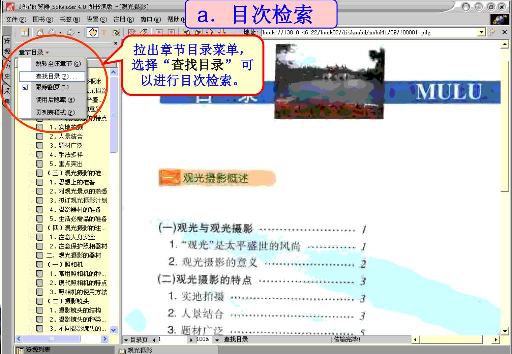Click the up arrow previous page icon

pyautogui.click(x=210, y=32)
